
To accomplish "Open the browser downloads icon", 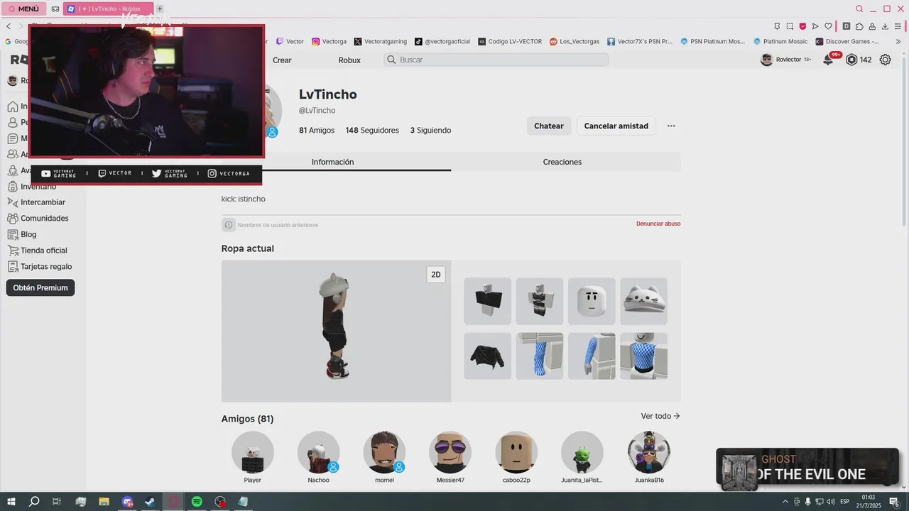I will tap(885, 26).
